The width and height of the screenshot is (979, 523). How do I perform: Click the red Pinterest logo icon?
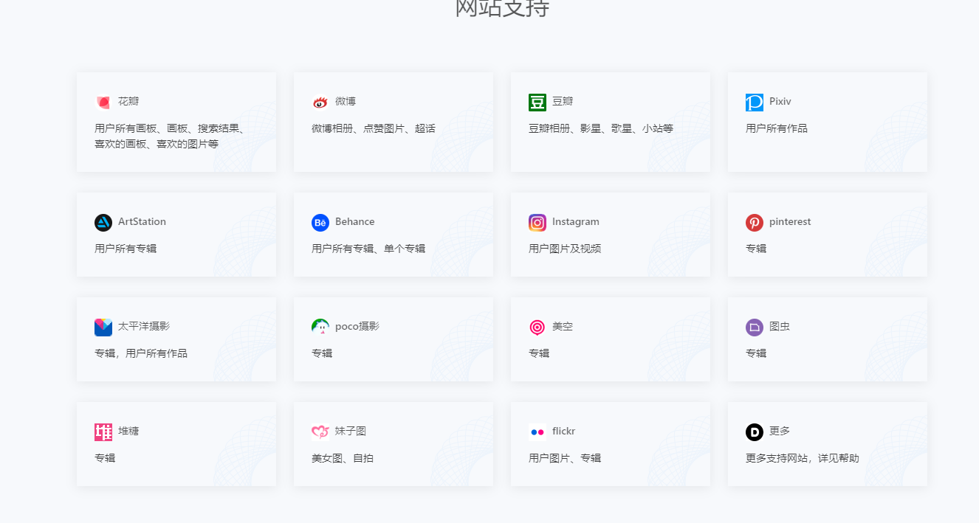[755, 223]
